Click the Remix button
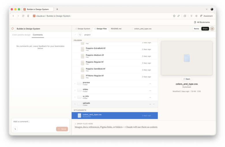225x147 pixels. [196, 29]
